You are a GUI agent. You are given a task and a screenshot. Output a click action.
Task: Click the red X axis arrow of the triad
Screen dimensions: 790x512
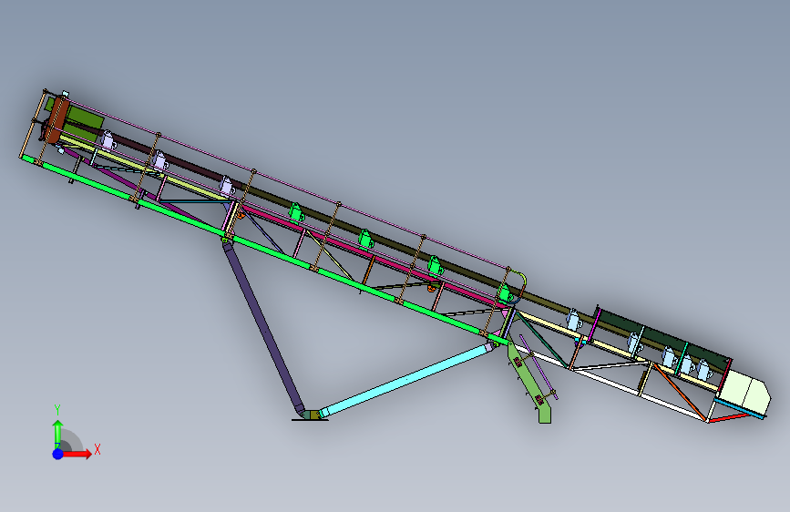76,454
